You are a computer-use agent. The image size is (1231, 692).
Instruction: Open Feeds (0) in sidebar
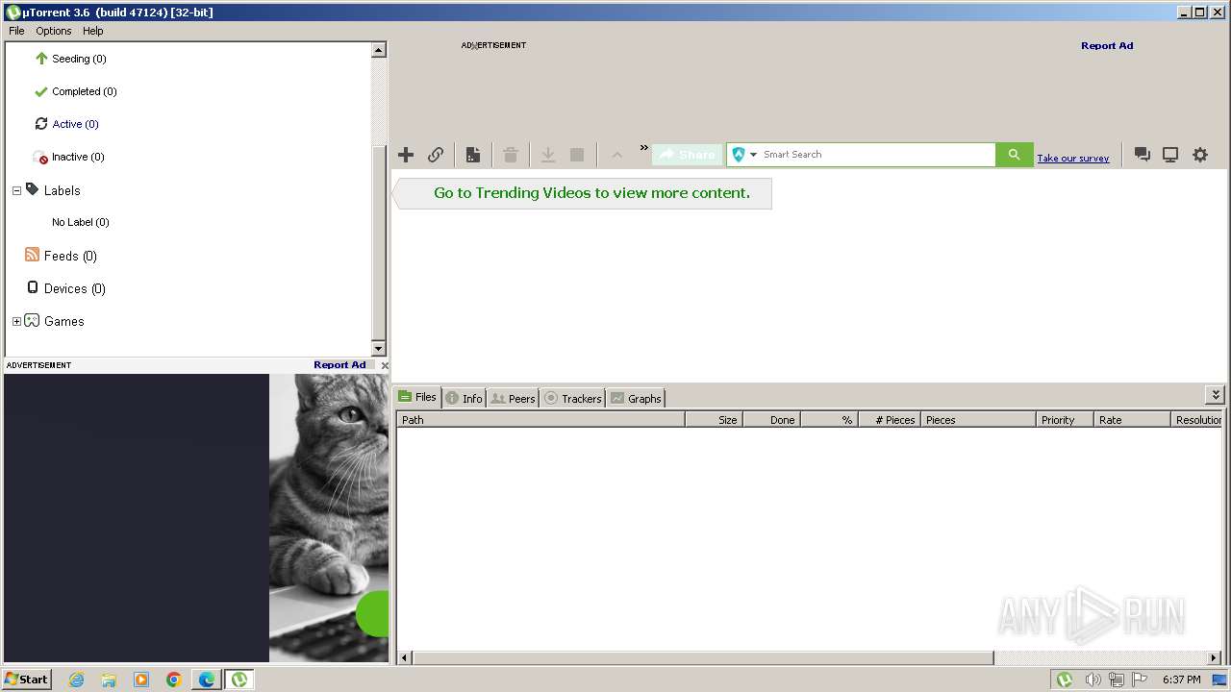point(70,256)
